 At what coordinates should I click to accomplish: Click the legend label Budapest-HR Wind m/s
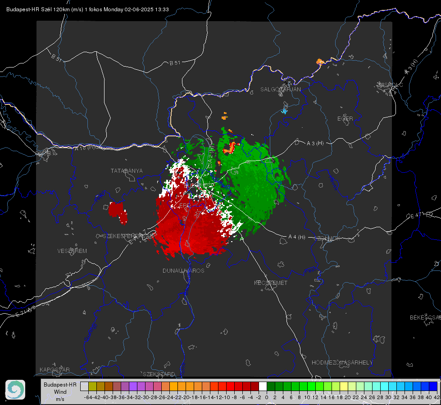point(60,392)
